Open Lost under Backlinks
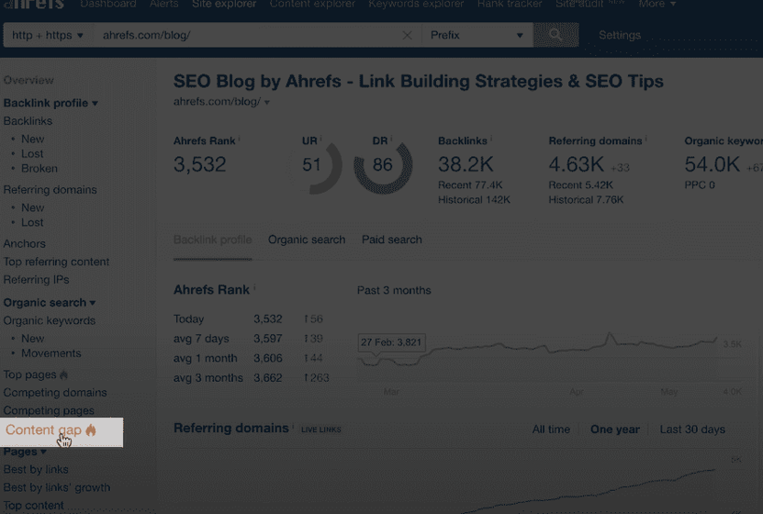 pos(32,153)
